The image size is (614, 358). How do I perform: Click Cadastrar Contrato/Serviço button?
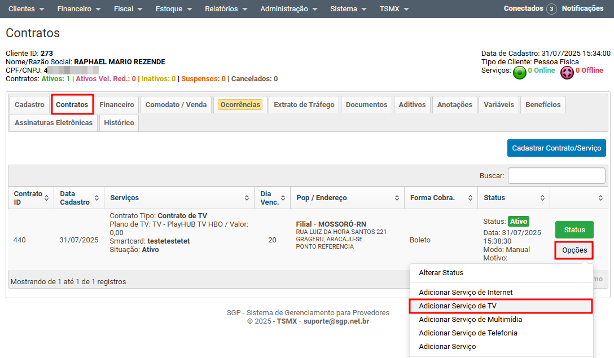point(556,148)
